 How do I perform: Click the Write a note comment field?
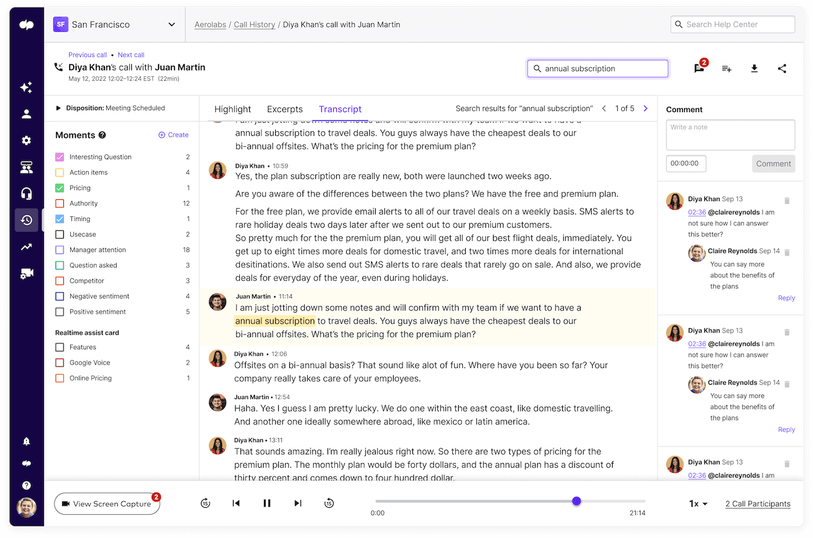(x=730, y=134)
